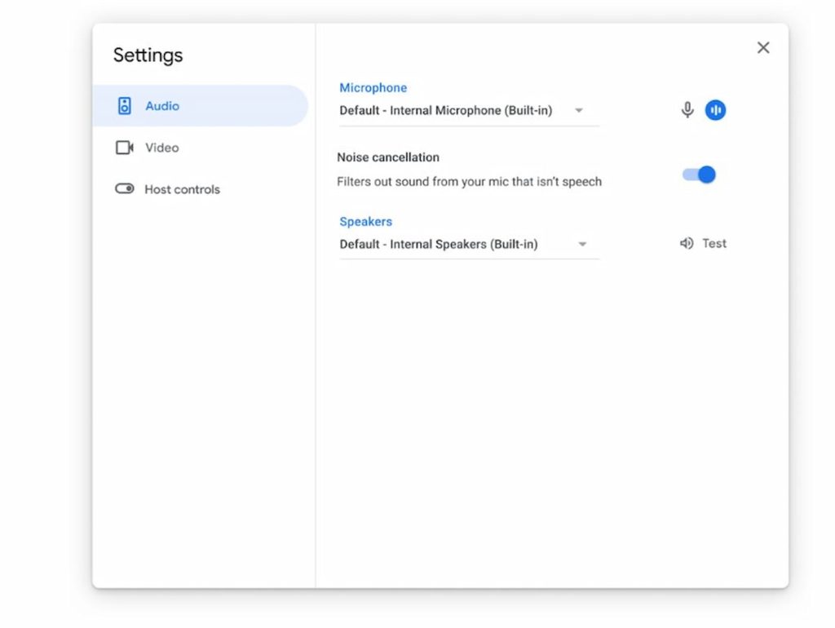This screenshot has height=628, width=835.
Task: Click the speaker icon beside Audio
Action: click(x=124, y=106)
